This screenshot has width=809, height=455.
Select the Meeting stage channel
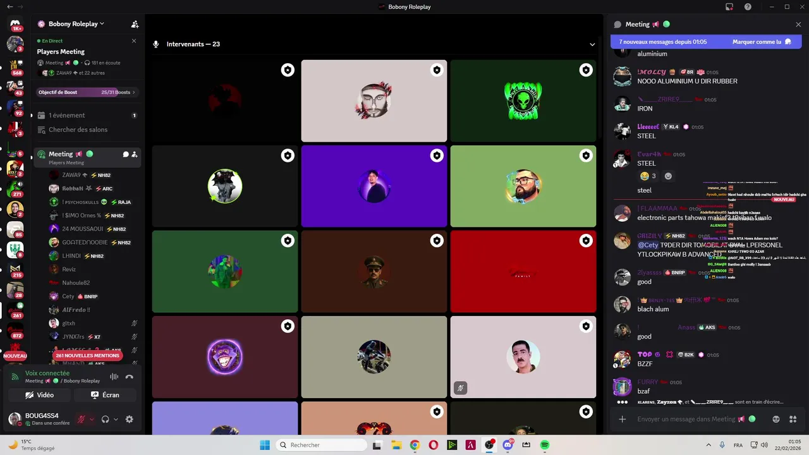click(87, 157)
